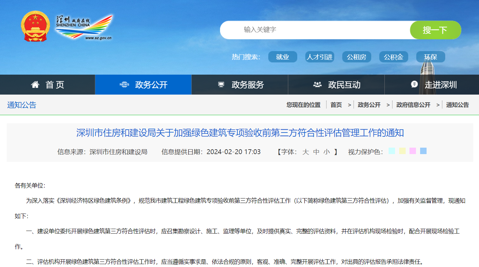Viewport: 479px width, 267px height.
Task: Click the 公积金 hot search tag
Action: (393, 57)
